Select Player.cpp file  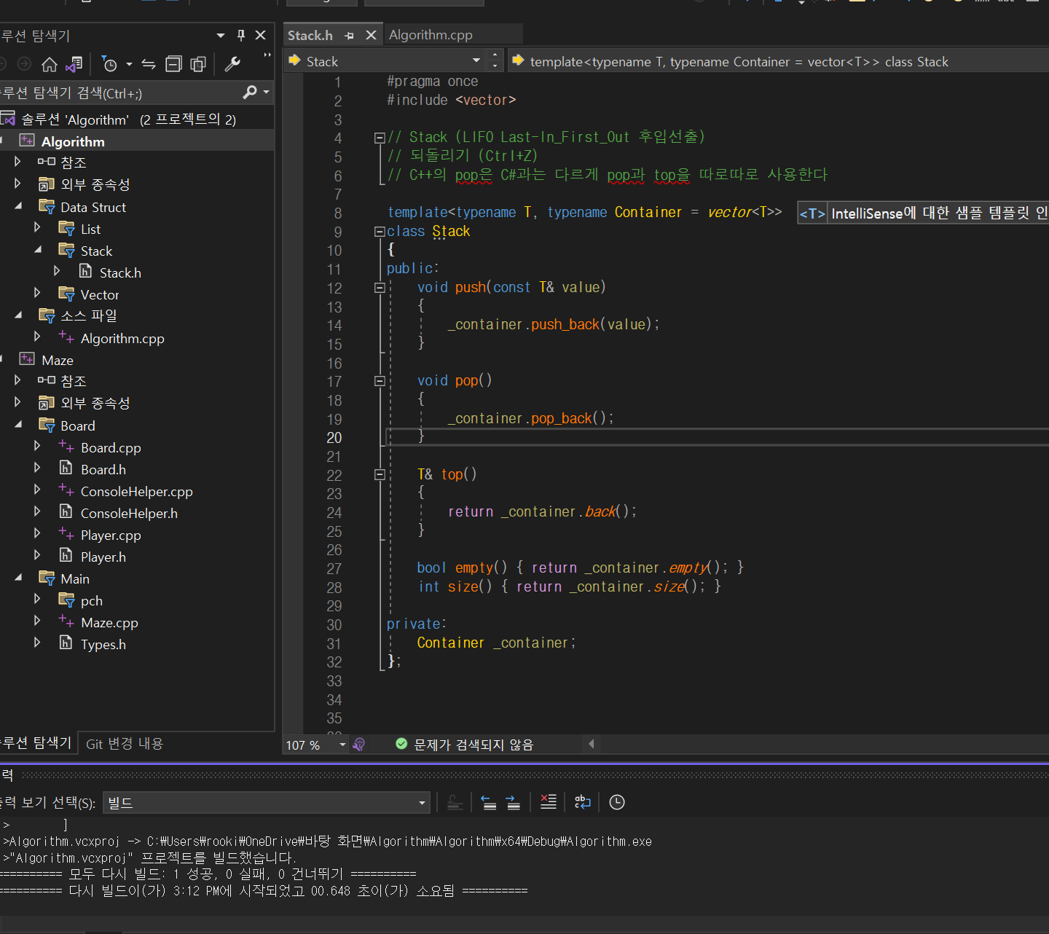point(111,535)
